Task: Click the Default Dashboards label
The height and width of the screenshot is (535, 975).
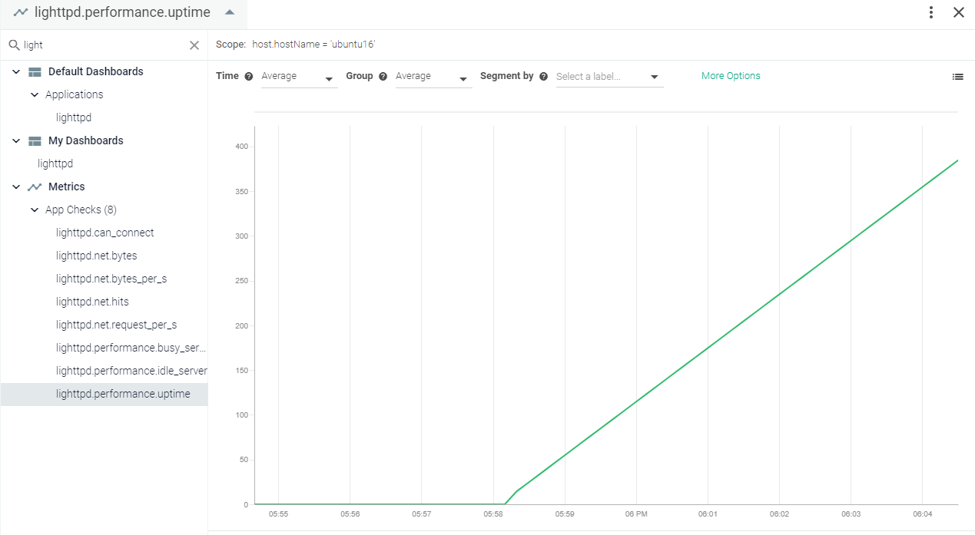Action: (x=96, y=71)
